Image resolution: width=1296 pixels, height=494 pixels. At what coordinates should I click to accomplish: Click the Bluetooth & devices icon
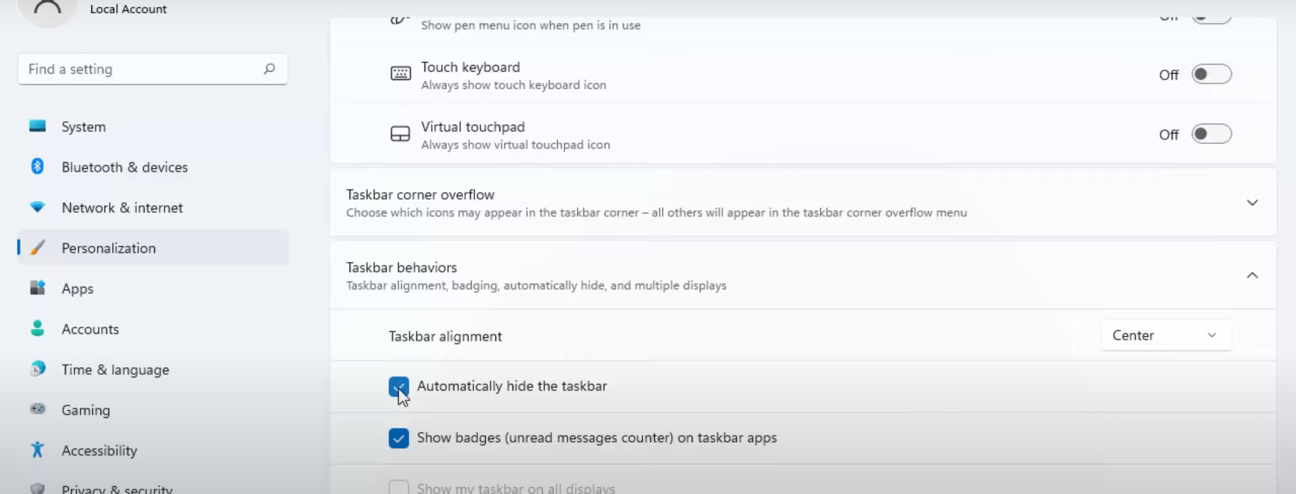[x=38, y=167]
